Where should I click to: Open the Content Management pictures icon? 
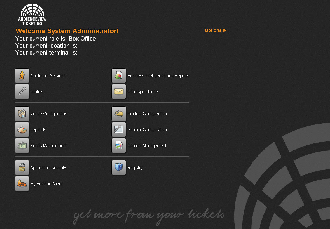click(x=119, y=145)
